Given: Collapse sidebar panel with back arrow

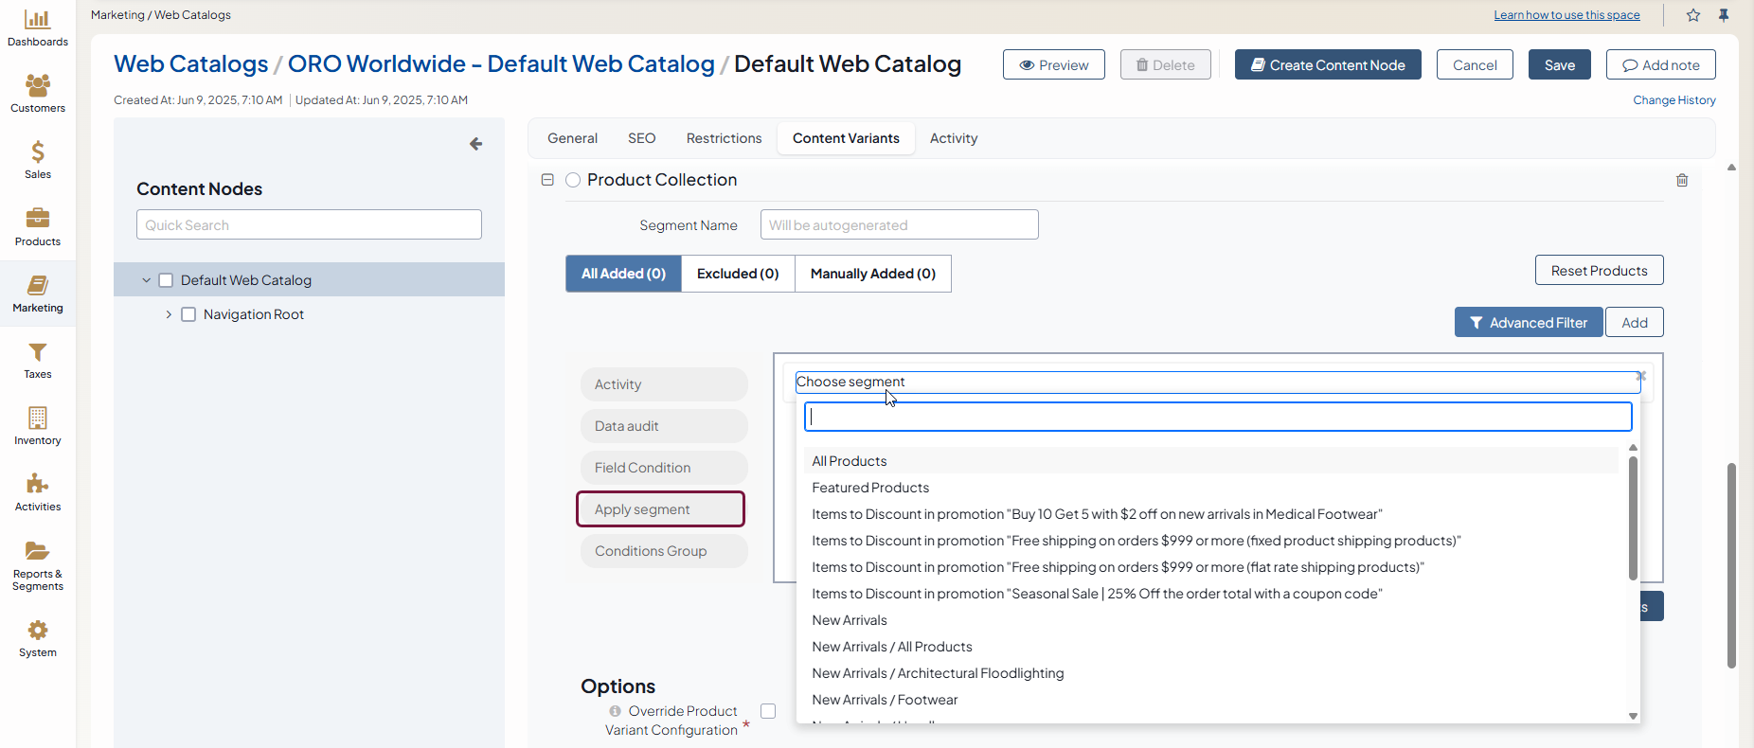Looking at the screenshot, I should pos(475,144).
